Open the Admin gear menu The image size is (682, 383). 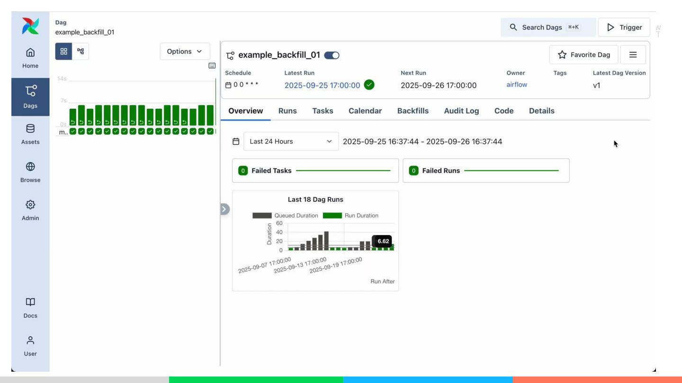30,210
